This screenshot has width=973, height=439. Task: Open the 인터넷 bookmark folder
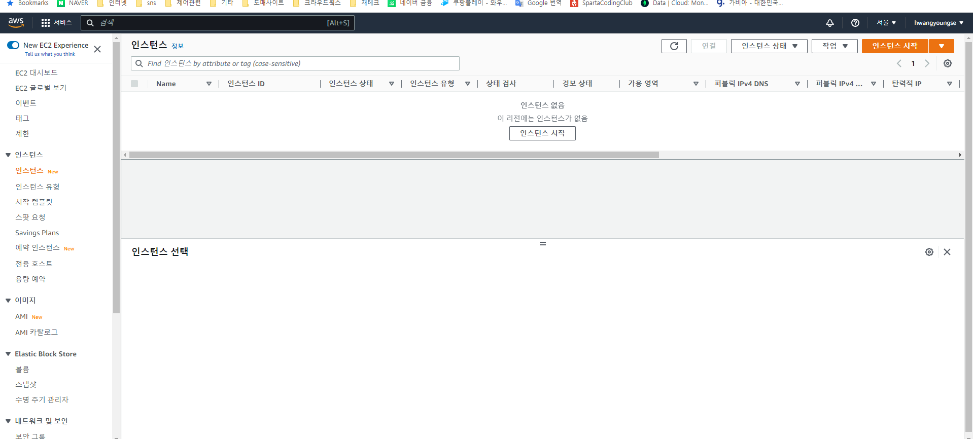(112, 3)
